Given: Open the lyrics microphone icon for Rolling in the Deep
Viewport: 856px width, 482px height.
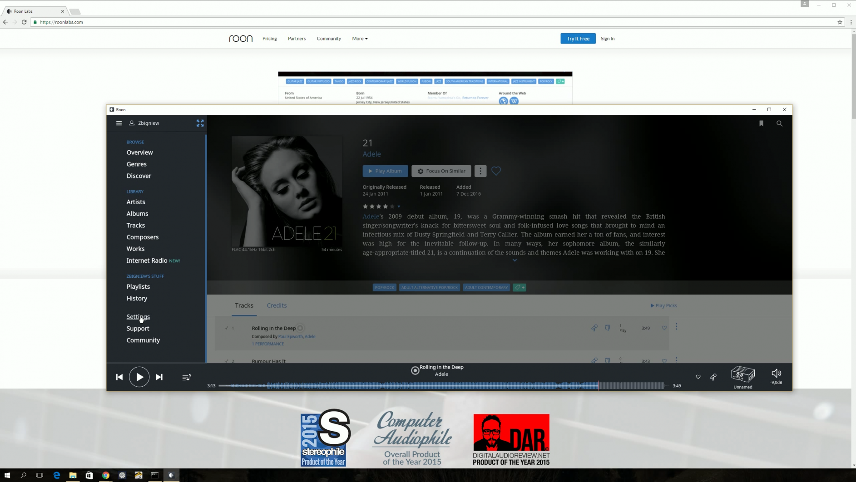Looking at the screenshot, I should [594, 328].
